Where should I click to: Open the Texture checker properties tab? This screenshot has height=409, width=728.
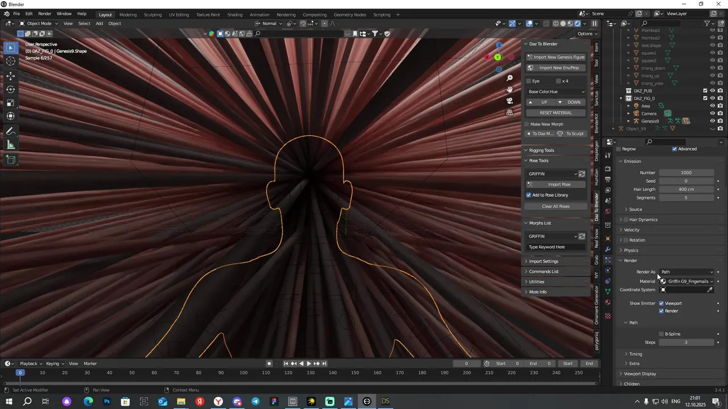(x=608, y=316)
